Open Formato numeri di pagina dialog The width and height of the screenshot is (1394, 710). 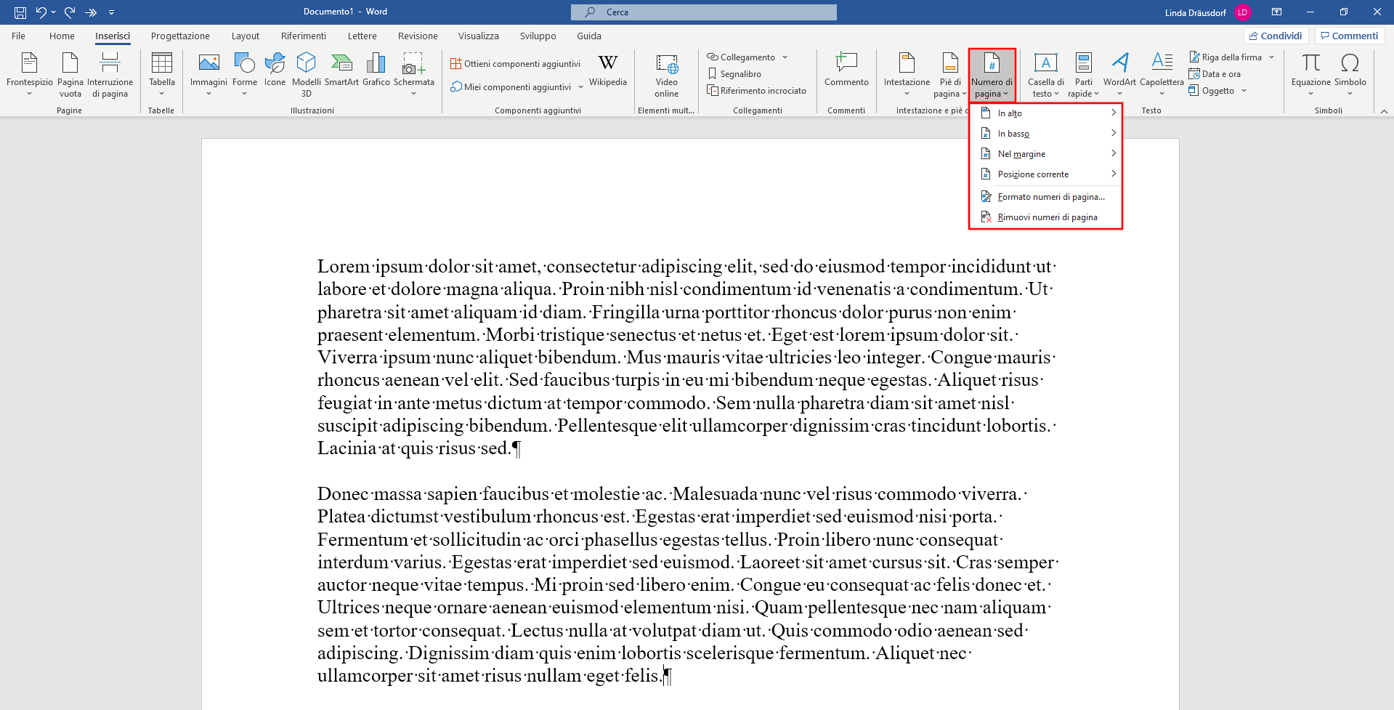[1050, 196]
